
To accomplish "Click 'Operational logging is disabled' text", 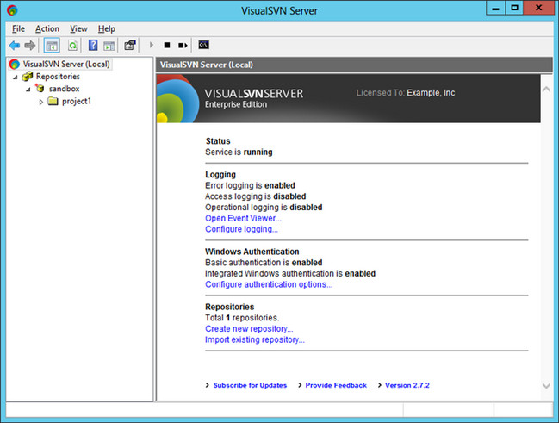I will pos(264,208).
